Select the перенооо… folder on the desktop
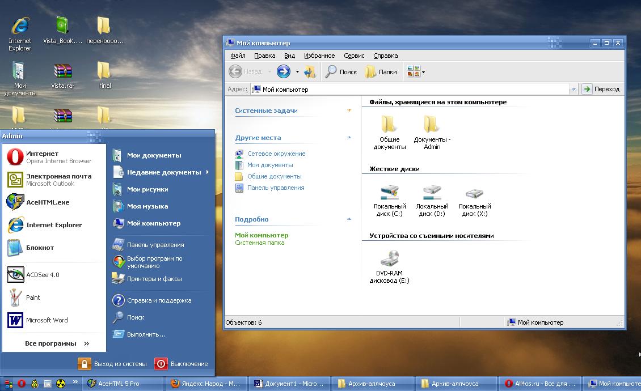The width and height of the screenshot is (641, 391). click(104, 31)
